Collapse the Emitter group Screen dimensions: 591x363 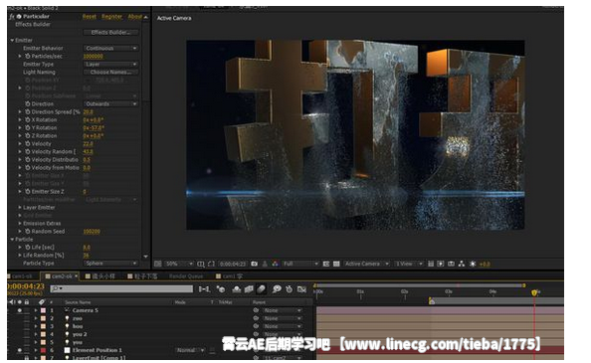tap(12, 41)
